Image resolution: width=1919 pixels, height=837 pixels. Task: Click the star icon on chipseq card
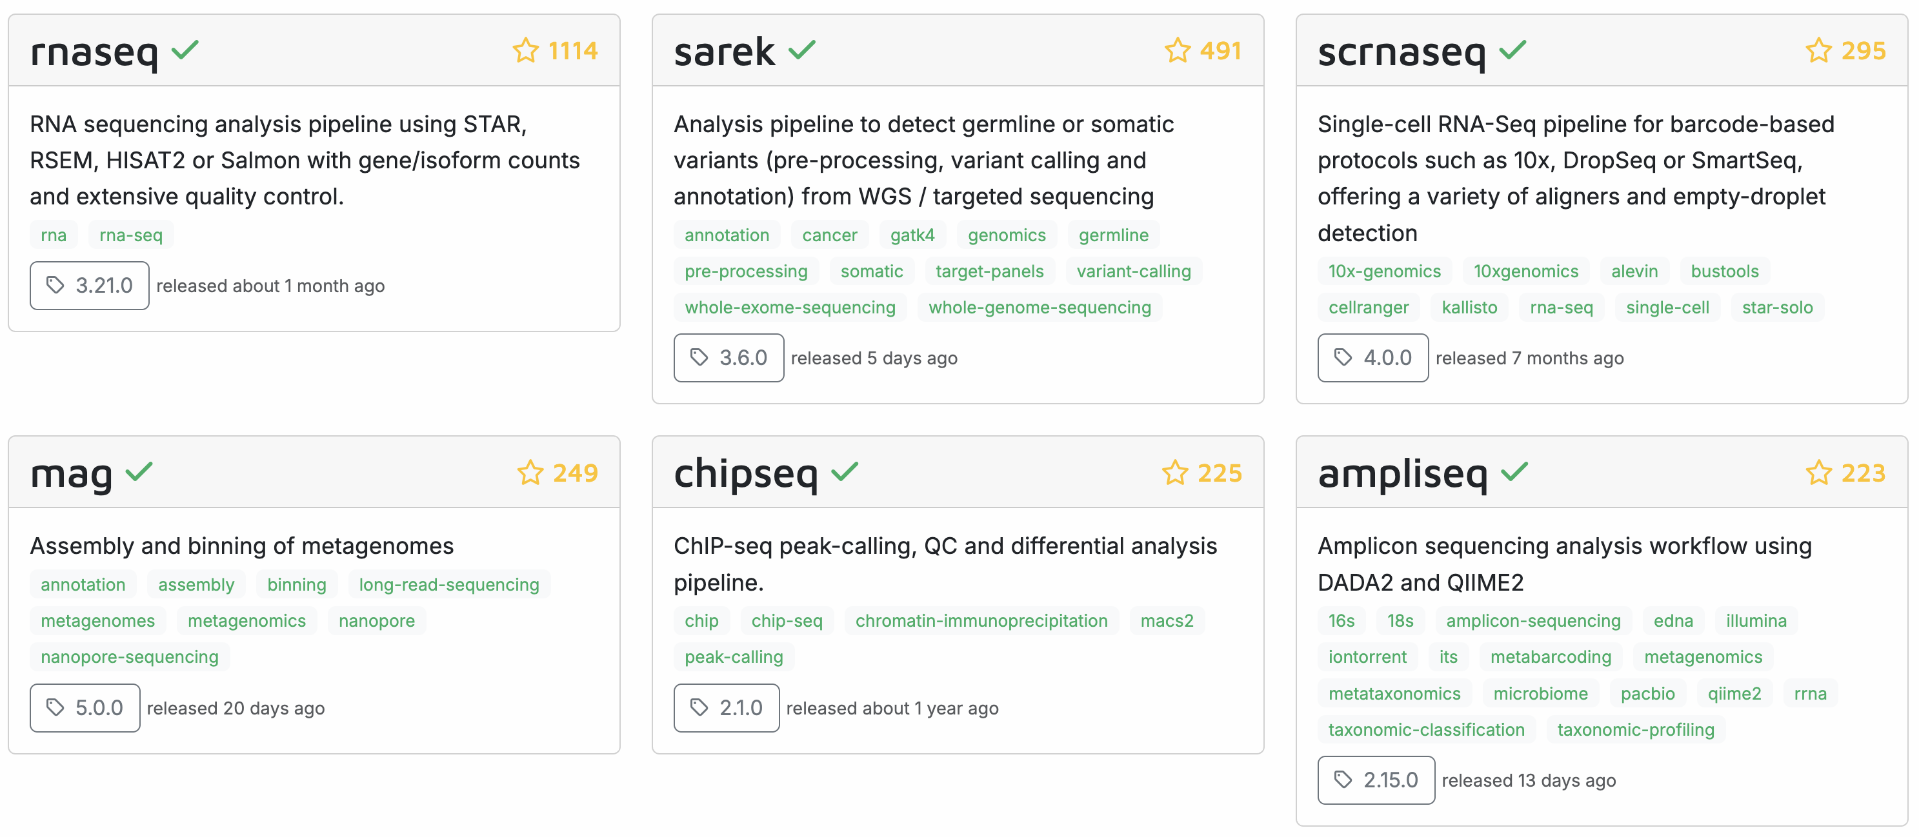coord(1175,473)
